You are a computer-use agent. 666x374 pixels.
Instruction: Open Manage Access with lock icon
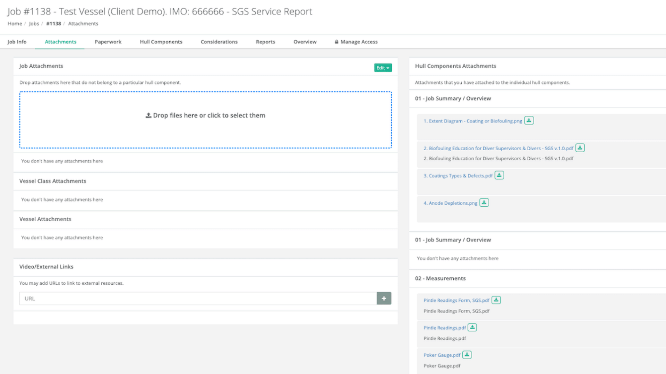pyautogui.click(x=356, y=42)
